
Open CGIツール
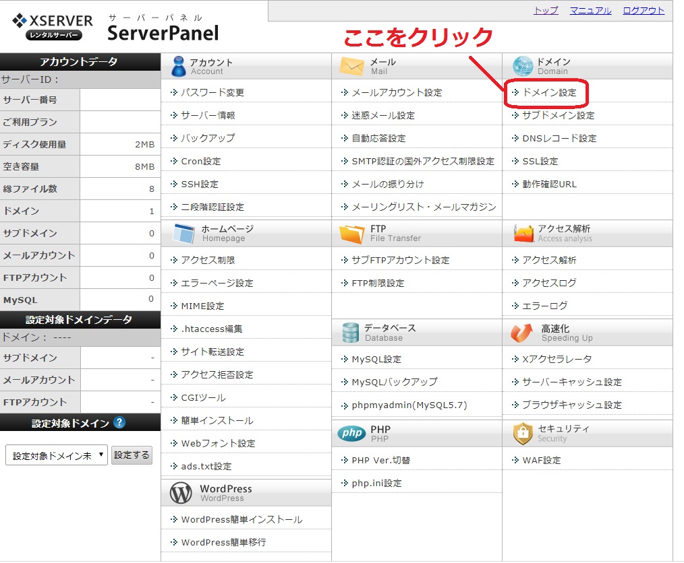[203, 397]
